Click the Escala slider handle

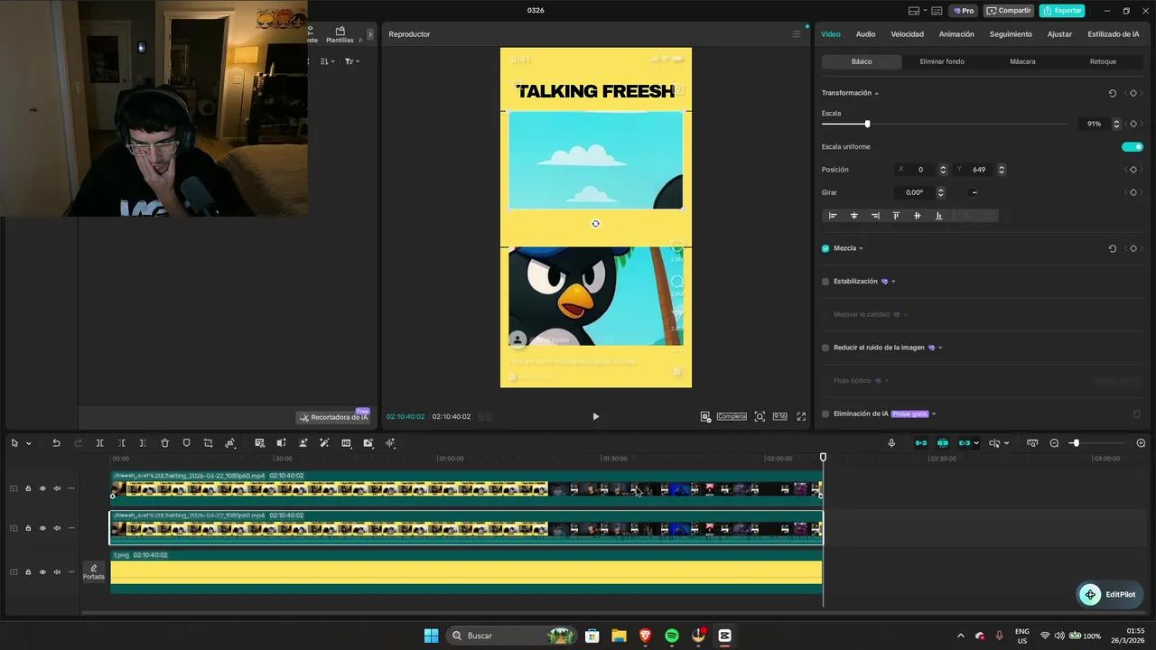[x=867, y=124]
